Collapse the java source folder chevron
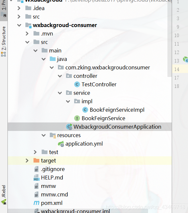 44,59
